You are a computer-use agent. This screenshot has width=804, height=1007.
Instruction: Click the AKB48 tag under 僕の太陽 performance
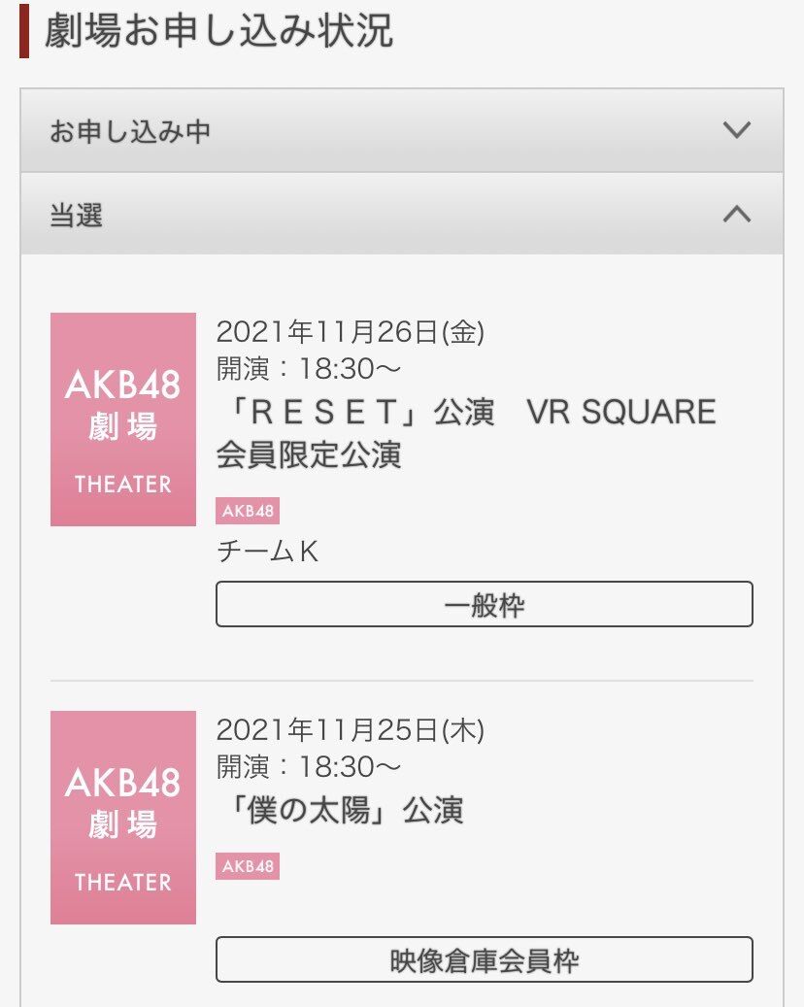point(248,866)
